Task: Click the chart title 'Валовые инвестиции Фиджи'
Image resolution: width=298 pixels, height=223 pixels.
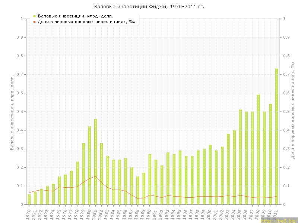Action: (149, 7)
